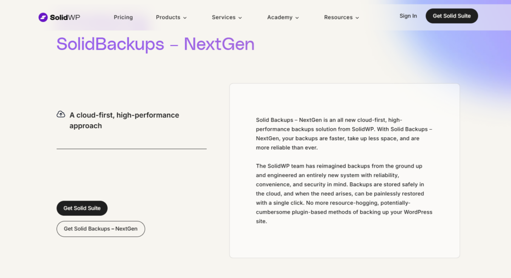The width and height of the screenshot is (511, 278).
Task: Expand the chevron next to Products
Action: pos(185,18)
